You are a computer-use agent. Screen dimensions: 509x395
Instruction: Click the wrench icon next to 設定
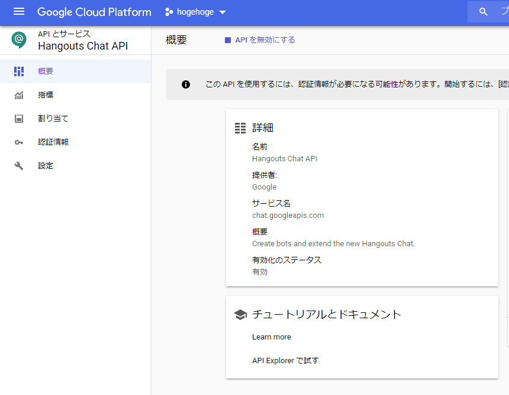click(19, 166)
